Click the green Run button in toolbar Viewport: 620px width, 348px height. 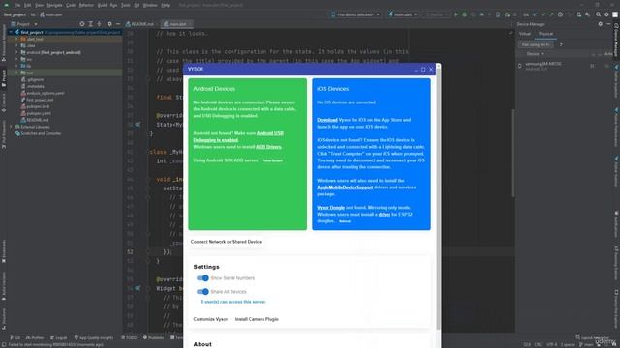click(456, 14)
